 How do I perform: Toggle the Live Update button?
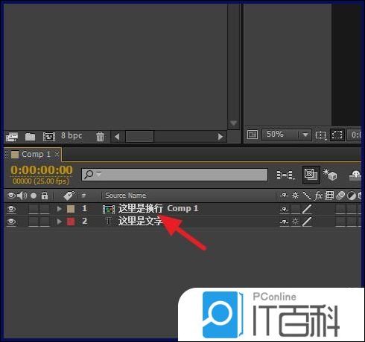(x=311, y=175)
